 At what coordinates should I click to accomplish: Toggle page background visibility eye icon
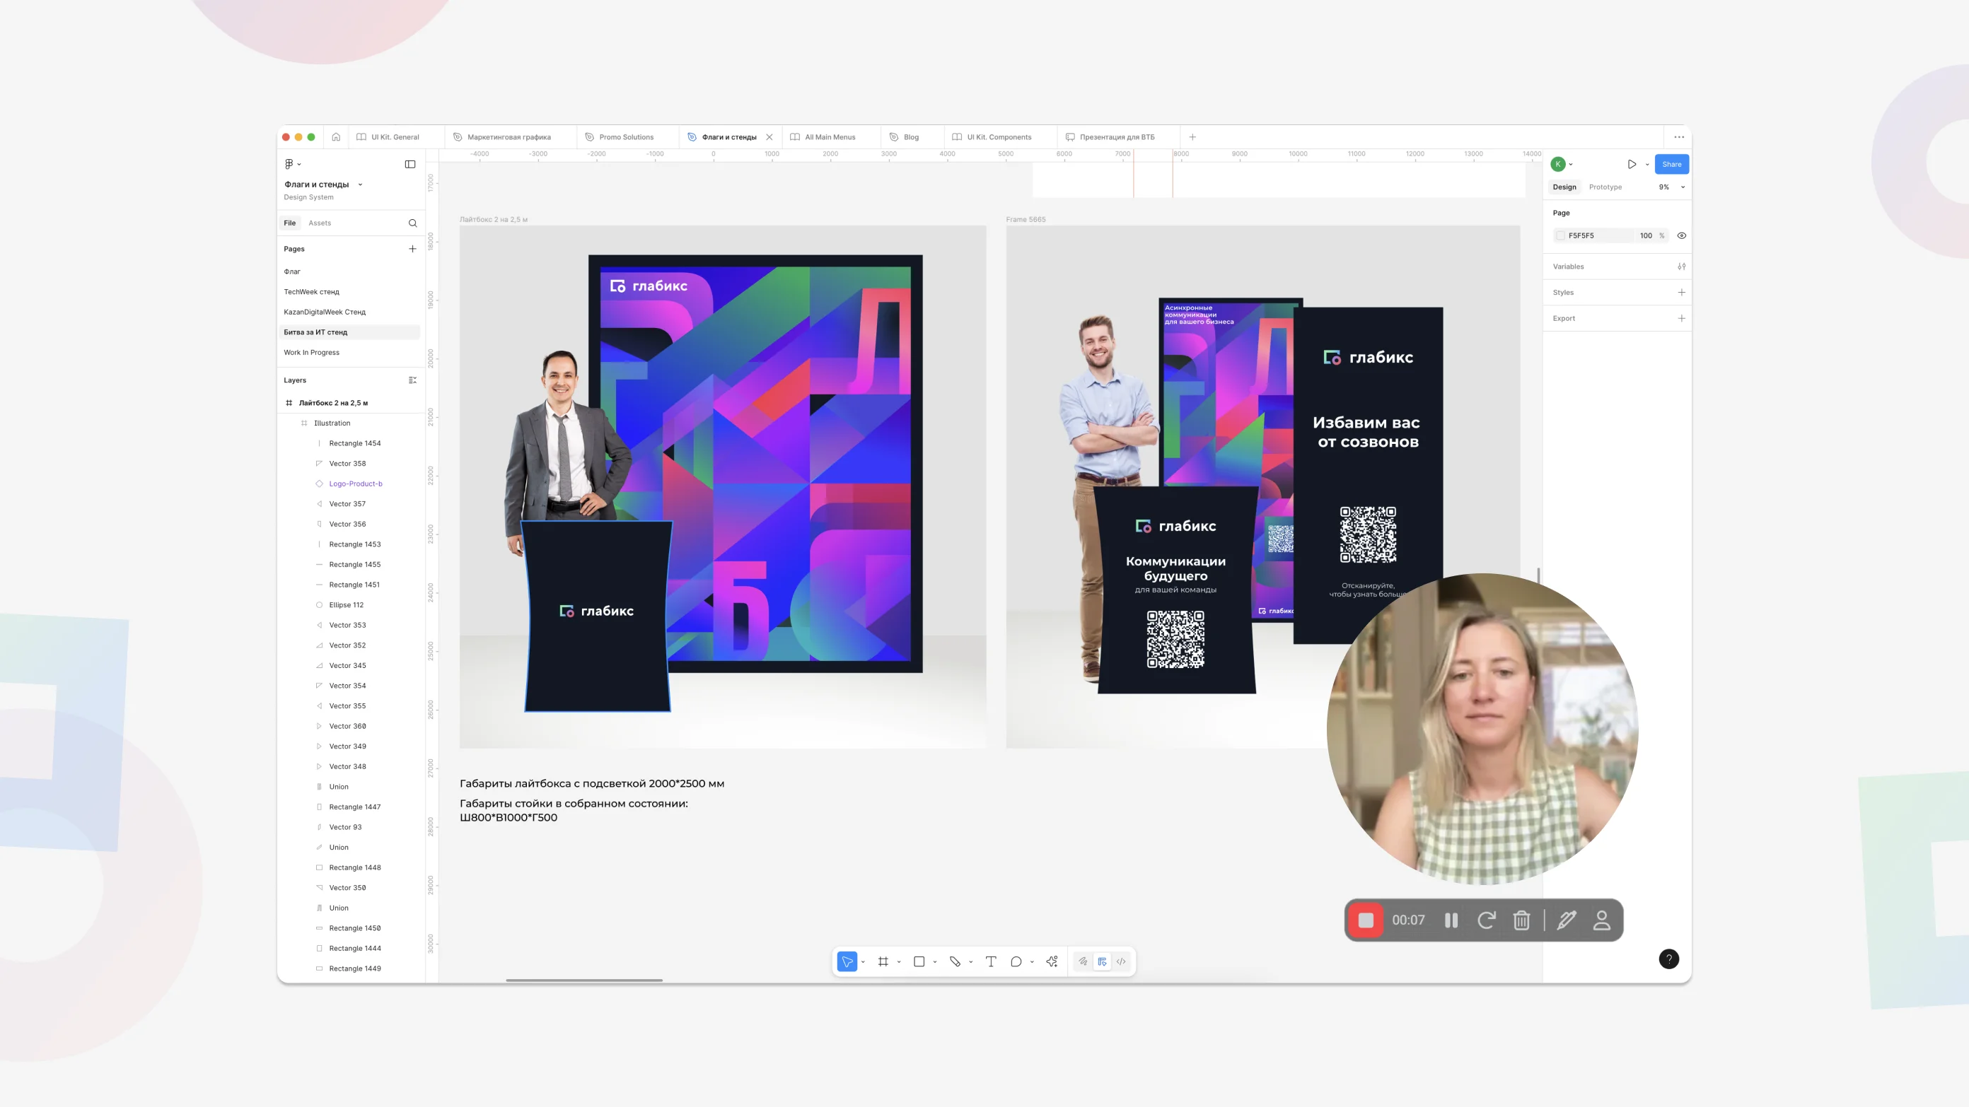[x=1682, y=236]
